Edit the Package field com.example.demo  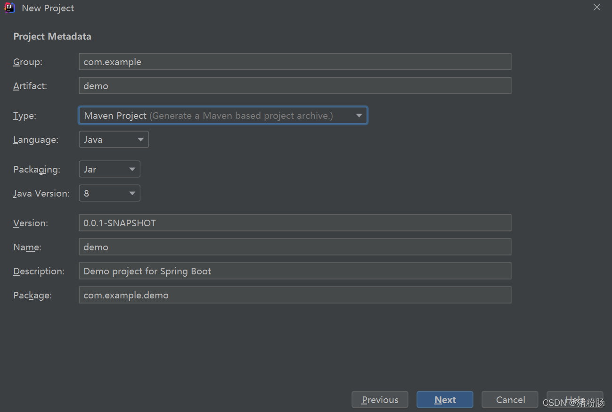[295, 295]
